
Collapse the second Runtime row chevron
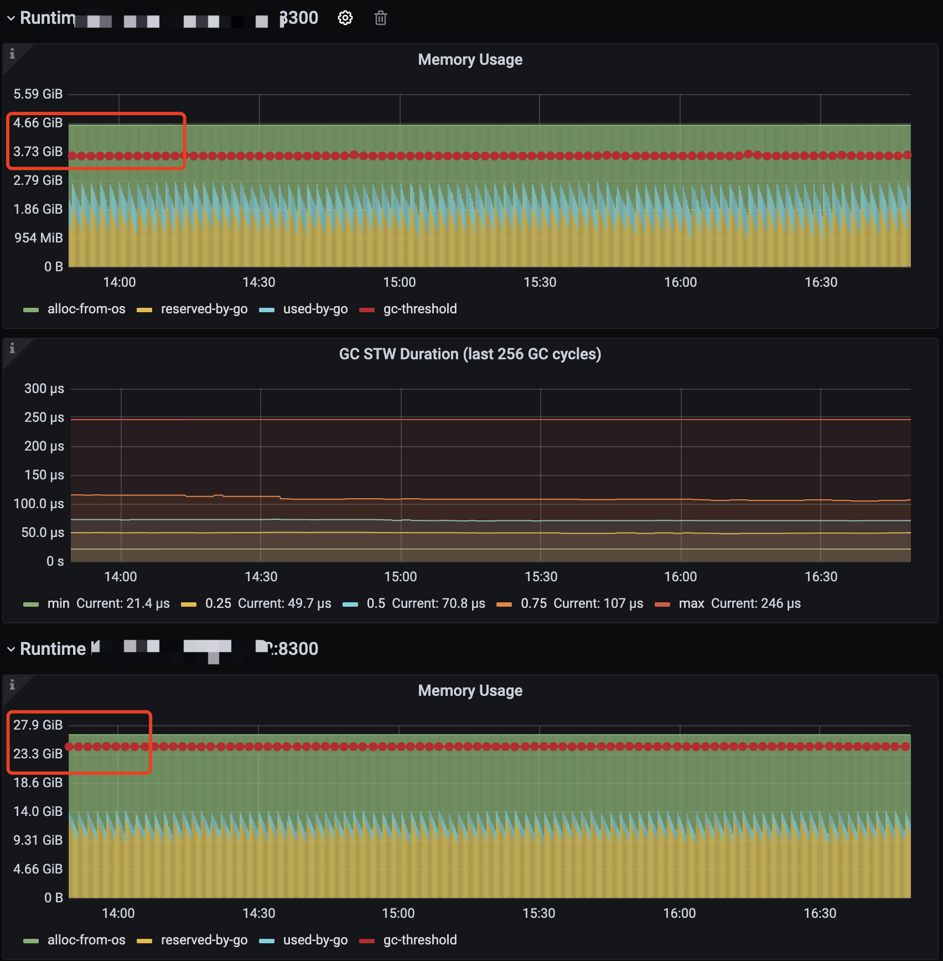[11, 649]
